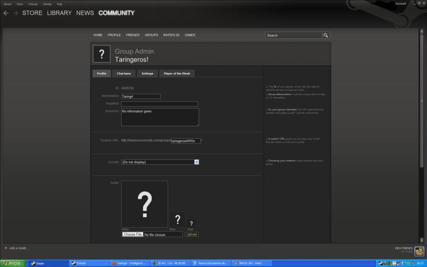The height and width of the screenshot is (267, 427).
Task: Click the search magnifier icon
Action: pos(326,35)
